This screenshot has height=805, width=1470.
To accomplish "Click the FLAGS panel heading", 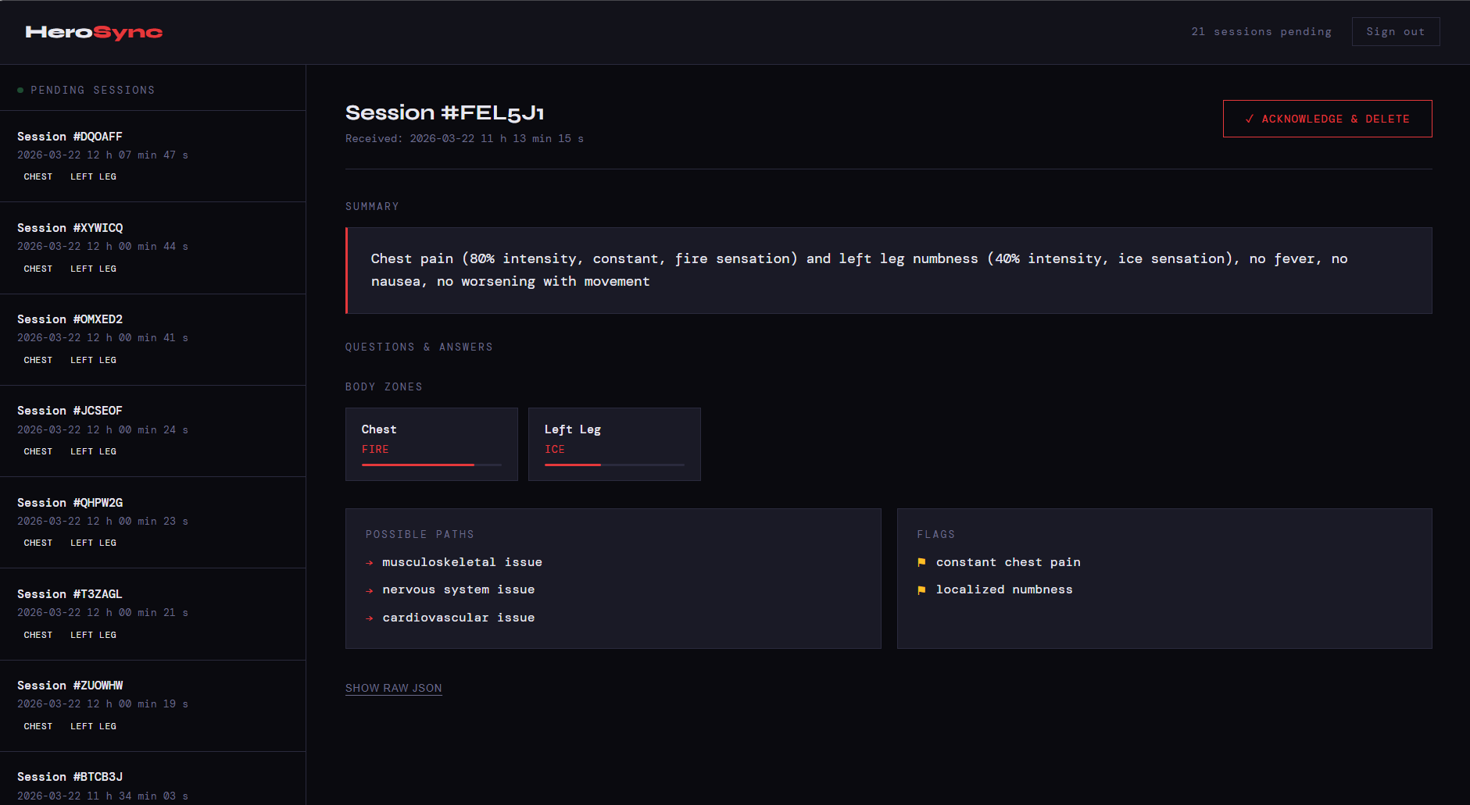I will [936, 535].
